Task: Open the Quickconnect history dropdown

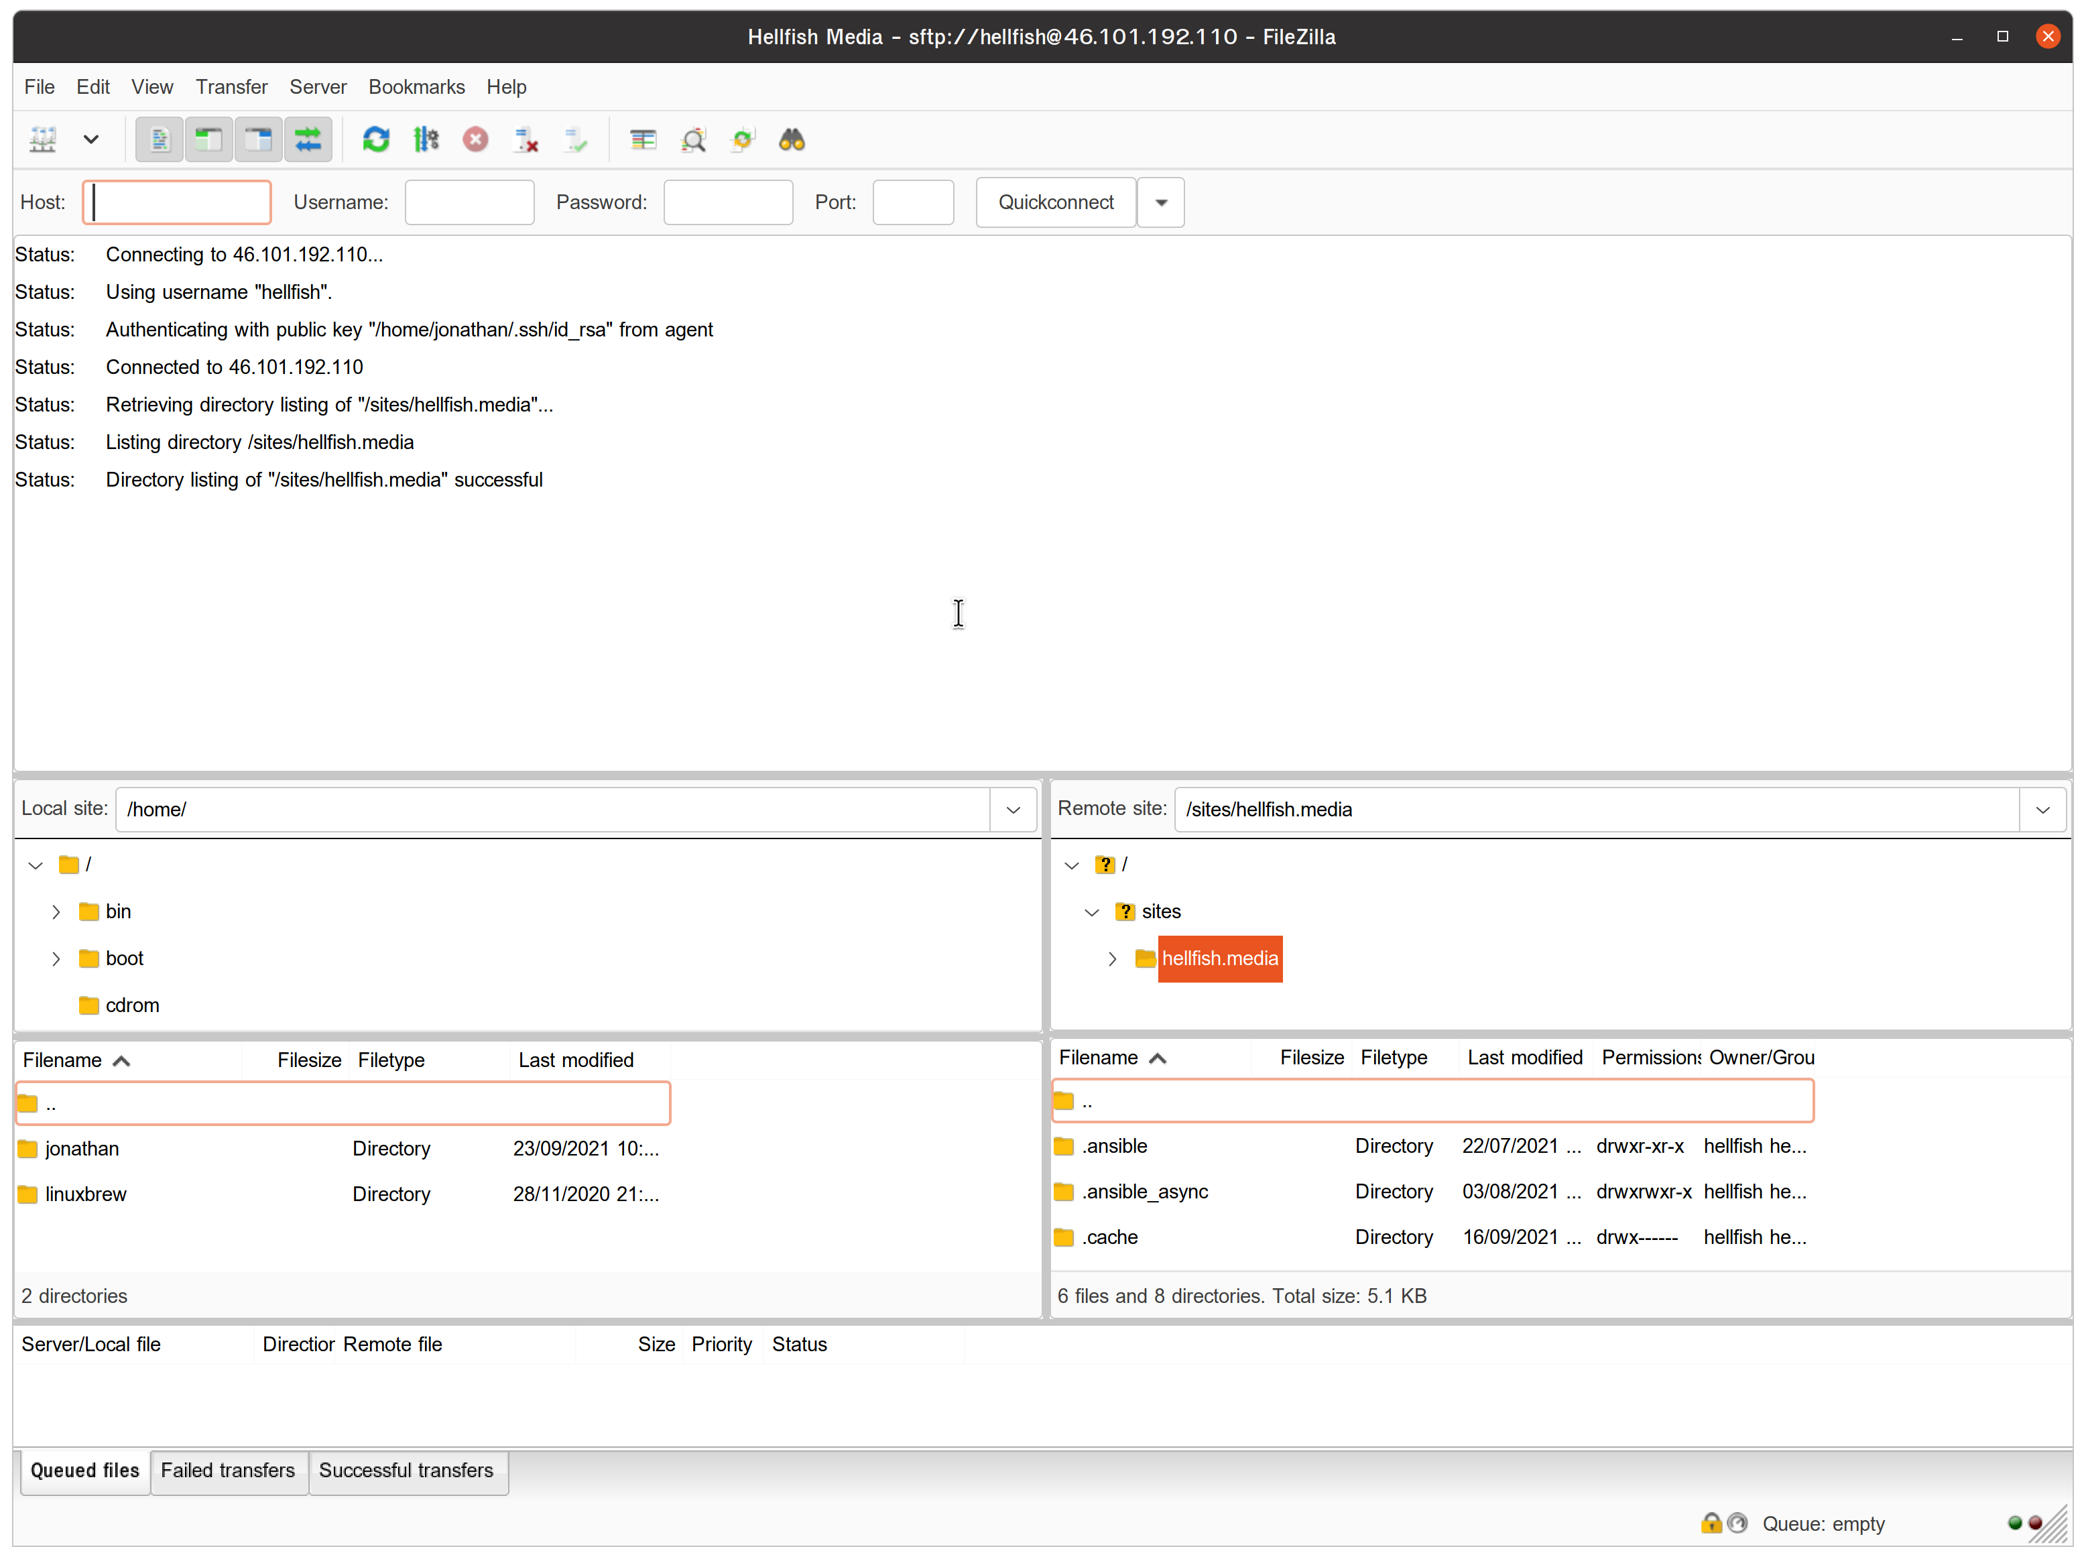Action: (x=1161, y=202)
